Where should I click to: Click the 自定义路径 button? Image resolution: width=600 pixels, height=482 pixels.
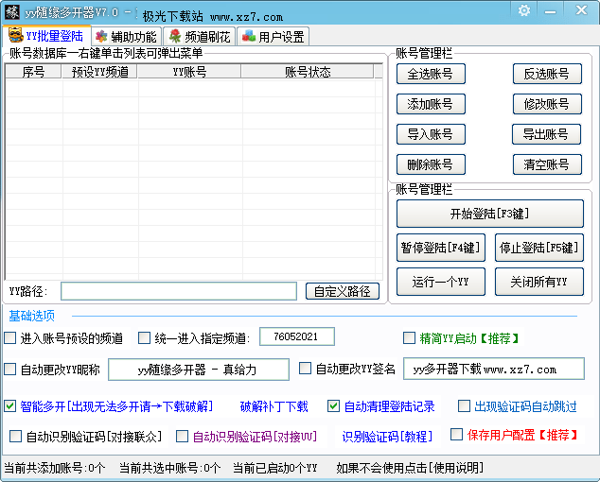[x=343, y=291]
